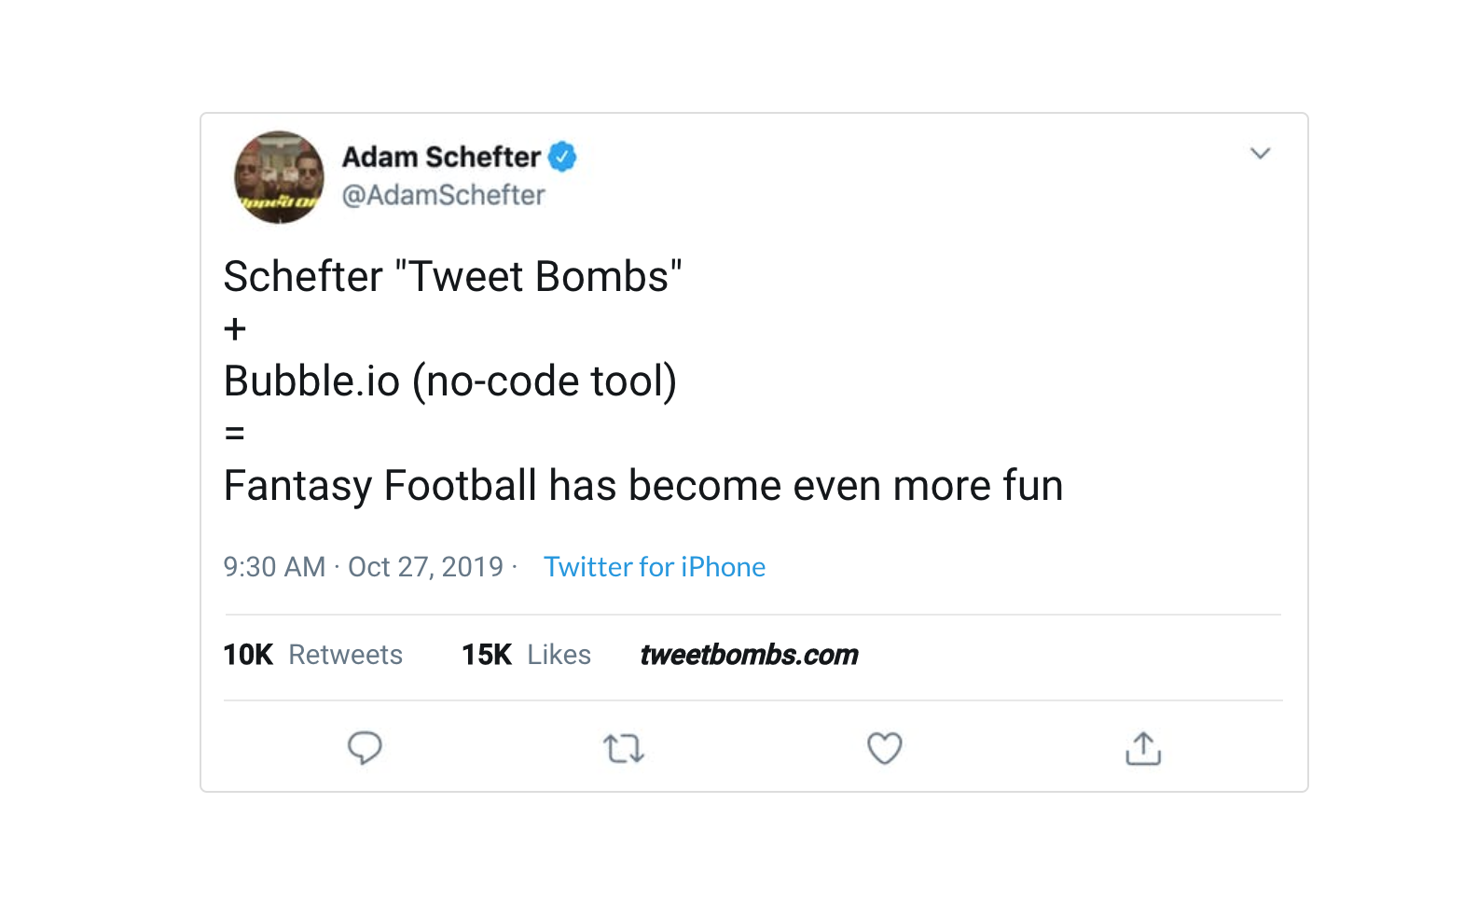Click the Fantasy Football sentence

[642, 486]
